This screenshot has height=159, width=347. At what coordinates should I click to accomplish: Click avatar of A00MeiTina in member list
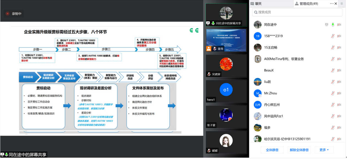257,59
